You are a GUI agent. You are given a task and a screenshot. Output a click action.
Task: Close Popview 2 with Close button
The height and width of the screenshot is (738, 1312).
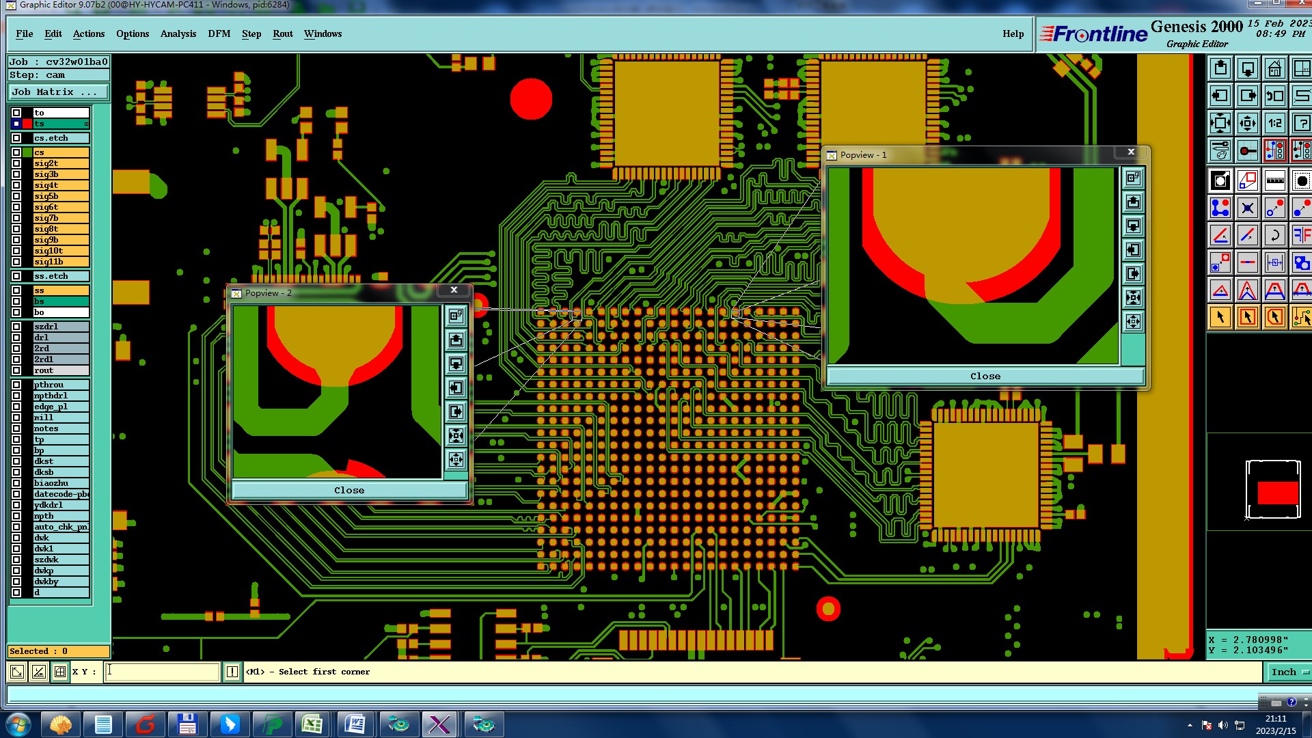point(349,490)
